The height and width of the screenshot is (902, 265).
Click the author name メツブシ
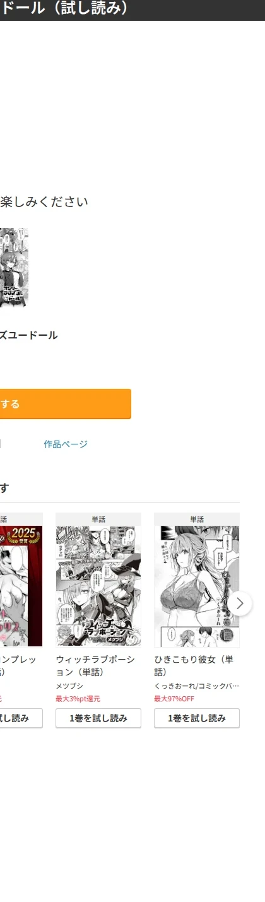click(x=69, y=686)
